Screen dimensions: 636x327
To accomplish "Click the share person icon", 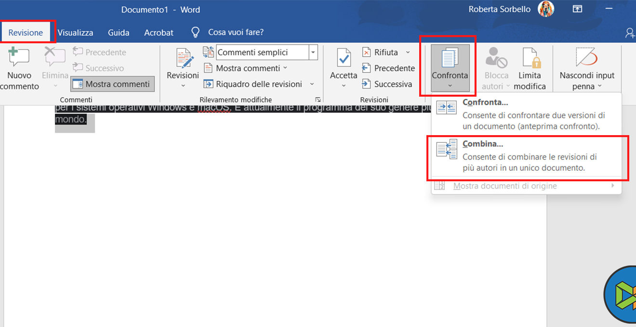I will tap(630, 32).
